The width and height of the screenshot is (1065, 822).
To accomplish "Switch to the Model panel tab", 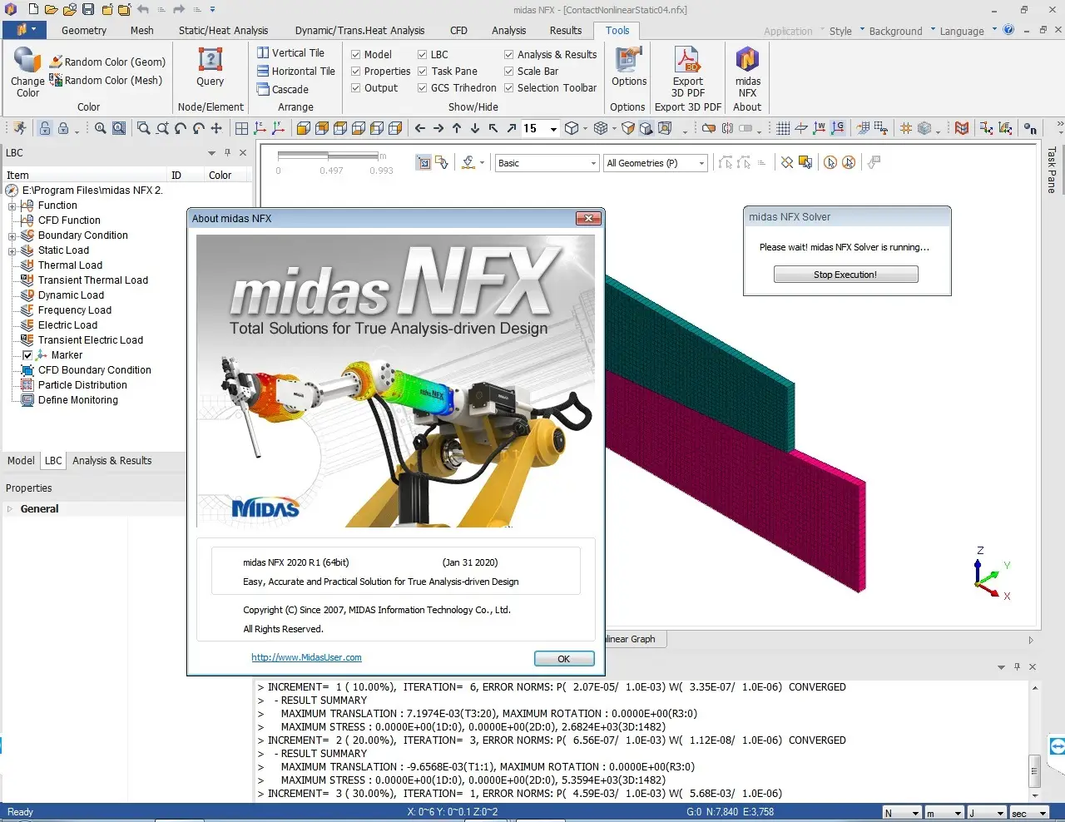I will click(x=21, y=460).
